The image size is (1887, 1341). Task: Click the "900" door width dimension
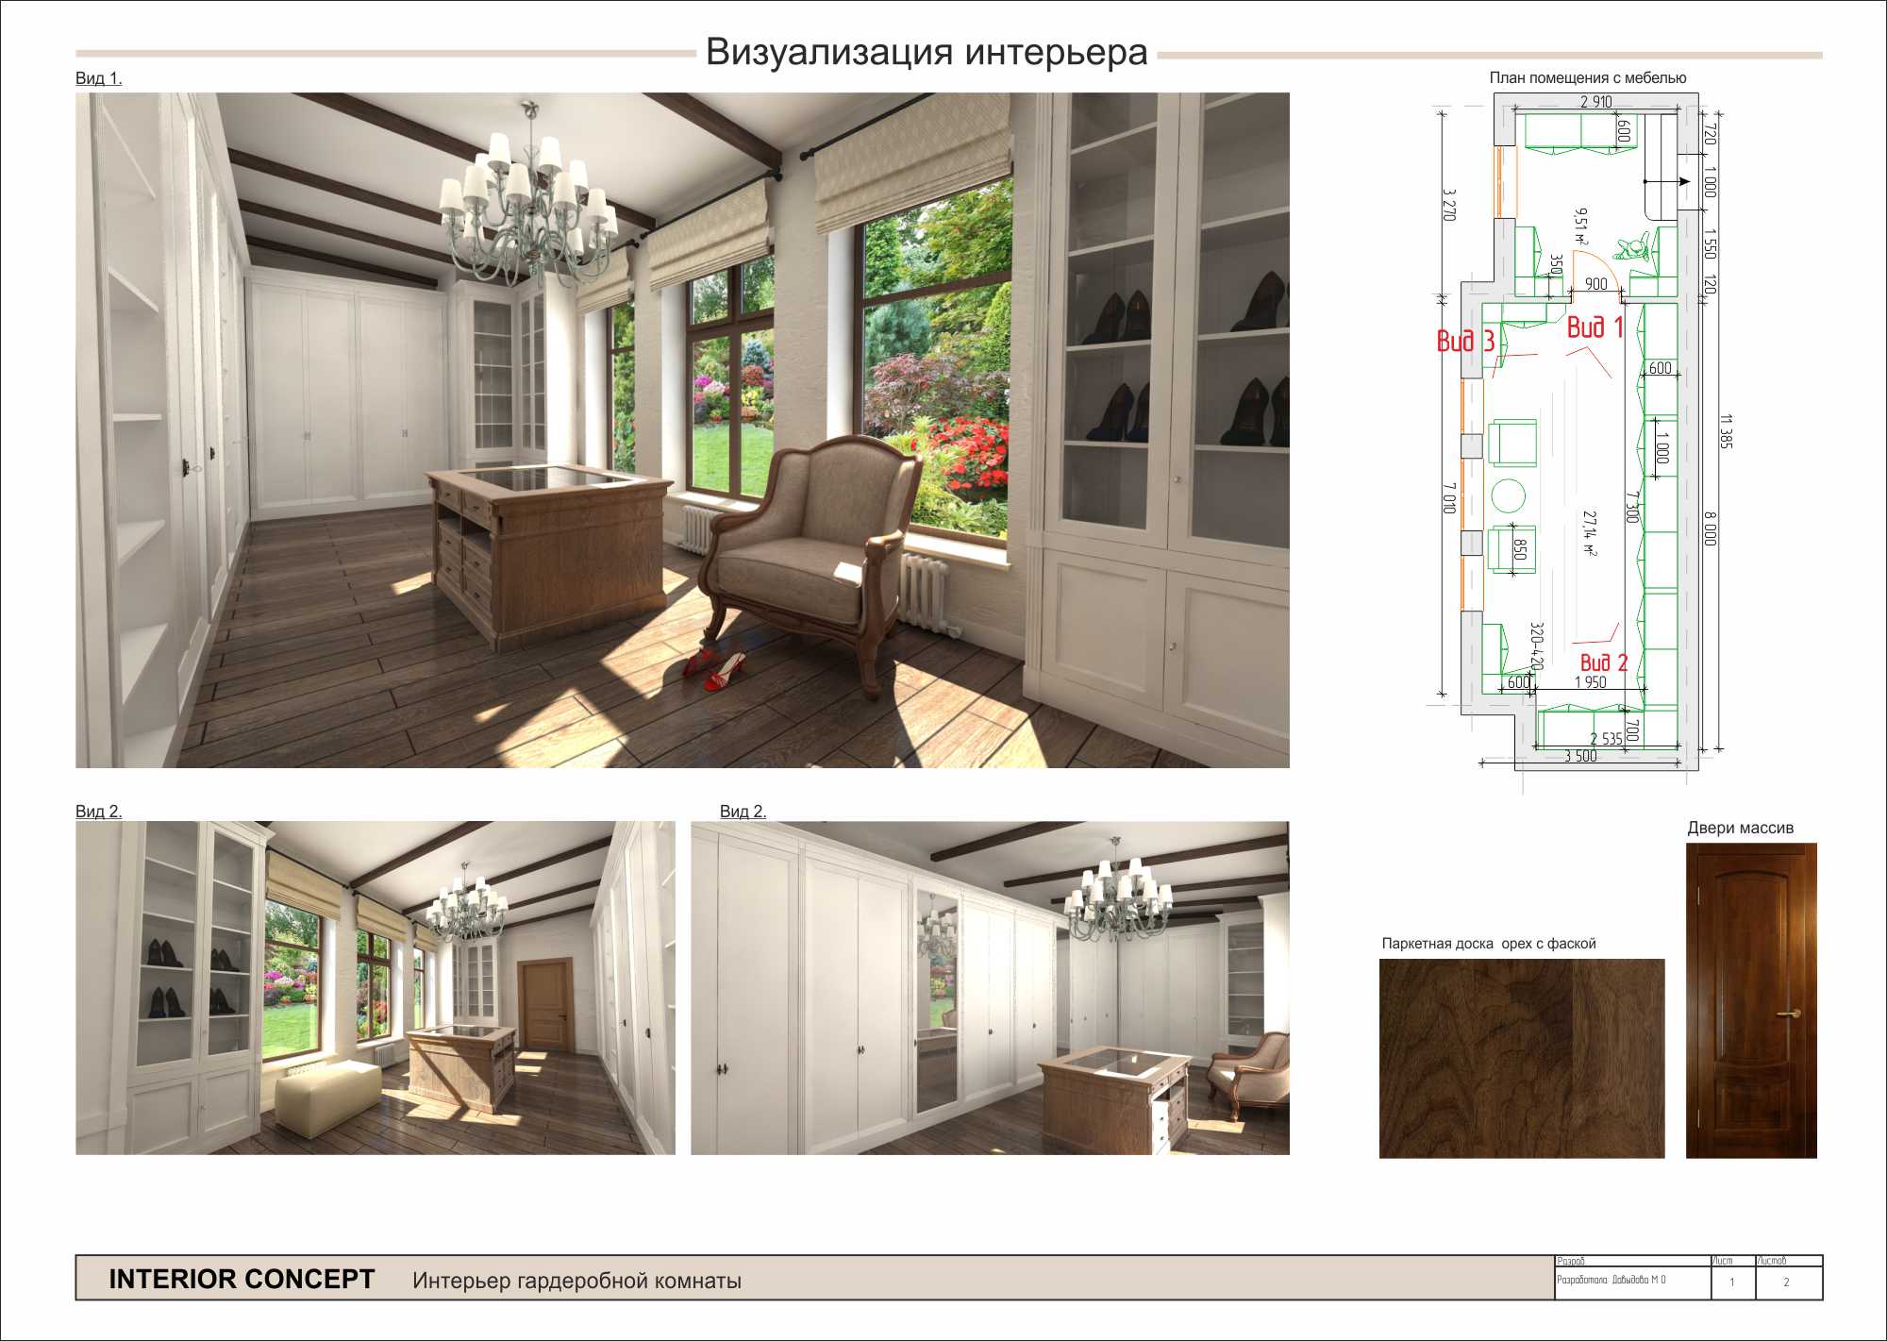1596,284
